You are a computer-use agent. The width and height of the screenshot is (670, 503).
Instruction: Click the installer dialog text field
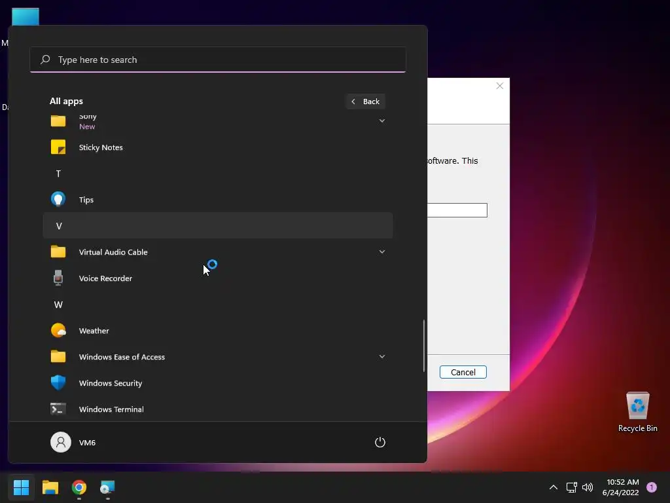[x=457, y=210]
